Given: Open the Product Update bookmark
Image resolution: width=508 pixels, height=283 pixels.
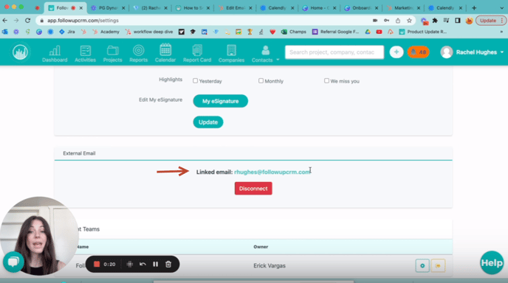Looking at the screenshot, I should 423,32.
